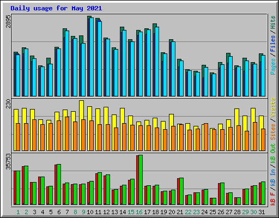
Task: Click the "Files" legend label
Action: coord(273,44)
